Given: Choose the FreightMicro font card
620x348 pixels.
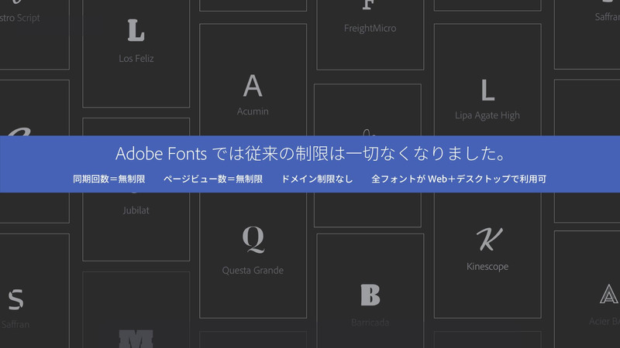Looking at the screenshot, I should [x=370, y=35].
